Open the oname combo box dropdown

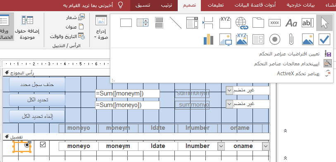[266, 146]
